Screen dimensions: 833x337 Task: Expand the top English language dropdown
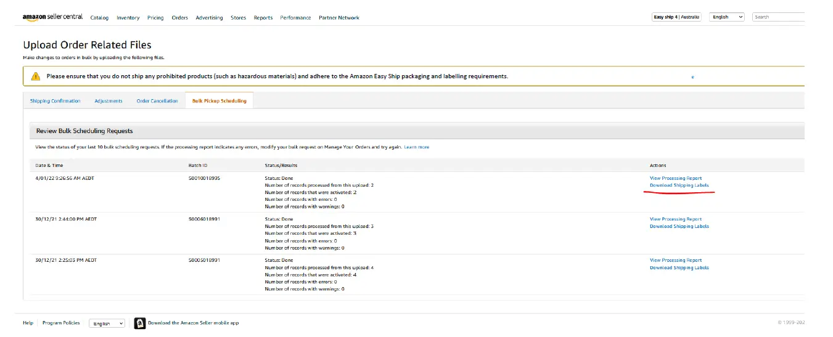pos(727,17)
